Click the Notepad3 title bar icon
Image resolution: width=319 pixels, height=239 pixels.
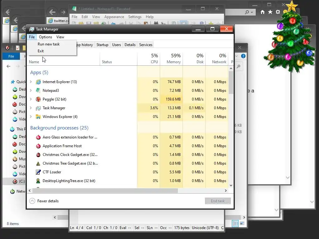point(74,9)
